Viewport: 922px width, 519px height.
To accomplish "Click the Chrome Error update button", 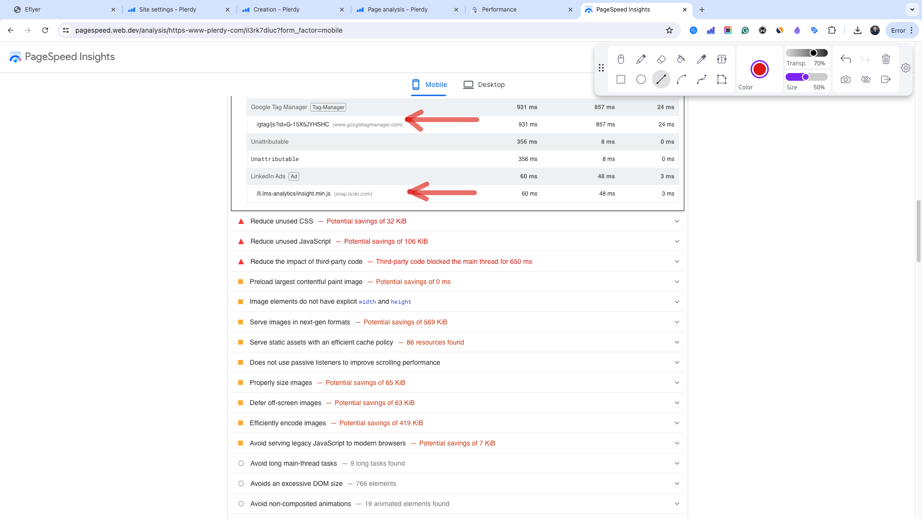I will [901, 30].
